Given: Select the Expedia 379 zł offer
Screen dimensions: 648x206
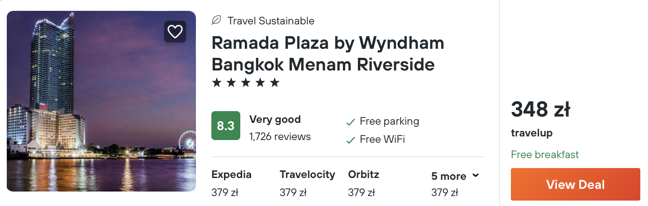Looking at the screenshot, I should point(231,183).
